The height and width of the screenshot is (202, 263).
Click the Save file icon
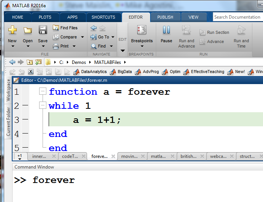[43, 30]
